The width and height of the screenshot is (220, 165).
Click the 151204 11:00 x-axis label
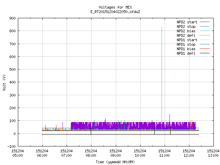[164, 153]
